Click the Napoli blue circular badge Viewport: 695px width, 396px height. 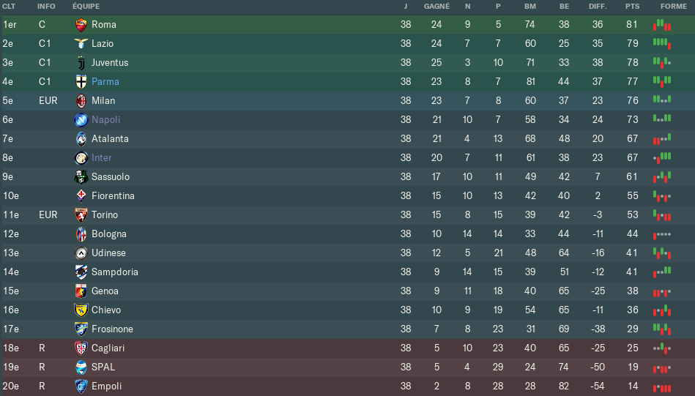pos(81,119)
